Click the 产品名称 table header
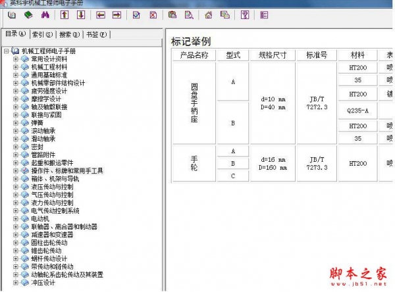 (194, 55)
